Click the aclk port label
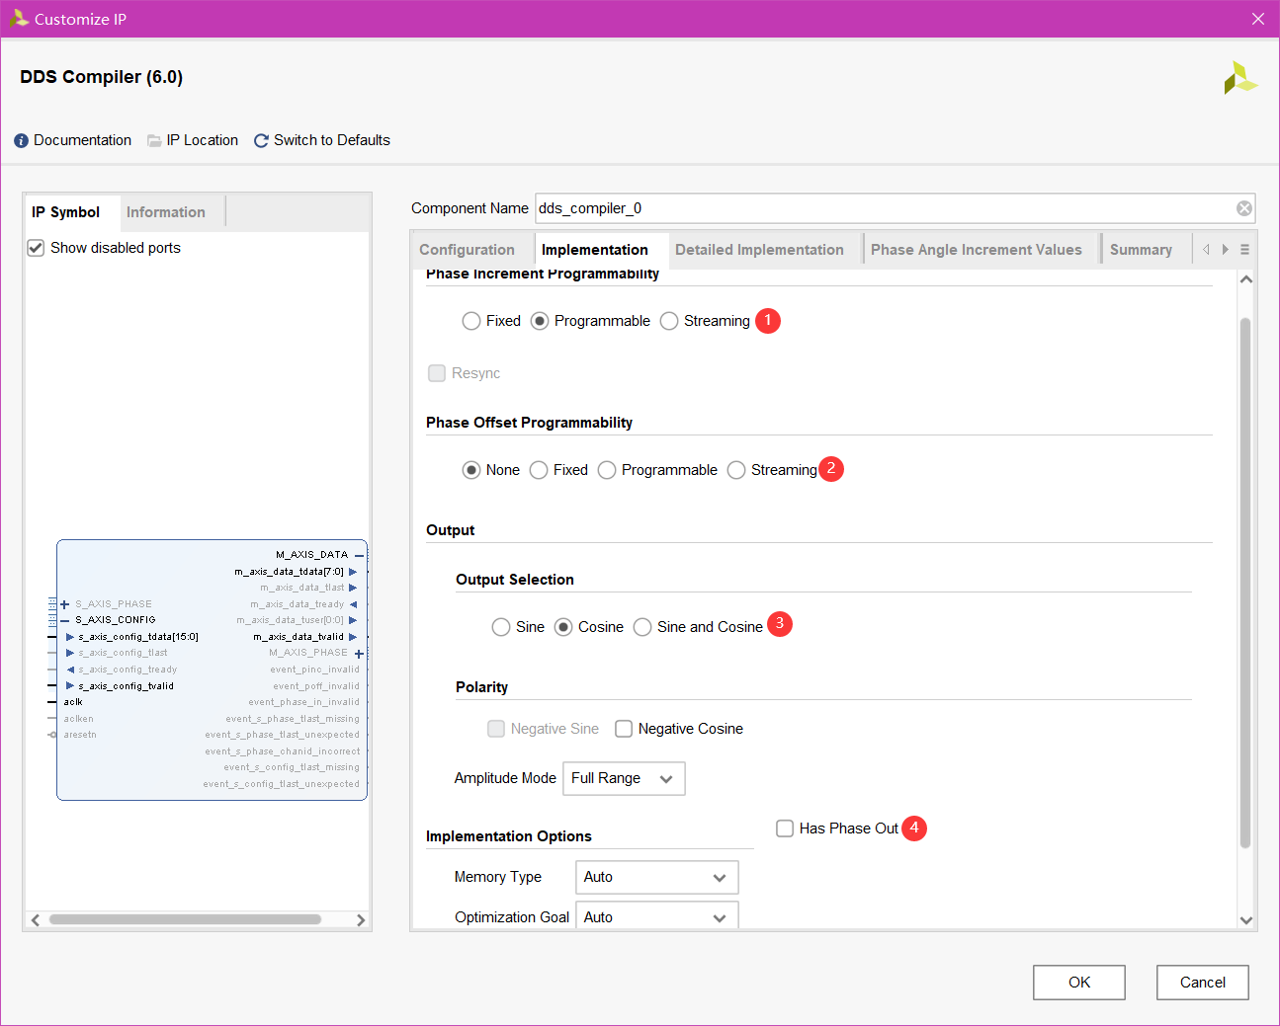 [x=73, y=702]
